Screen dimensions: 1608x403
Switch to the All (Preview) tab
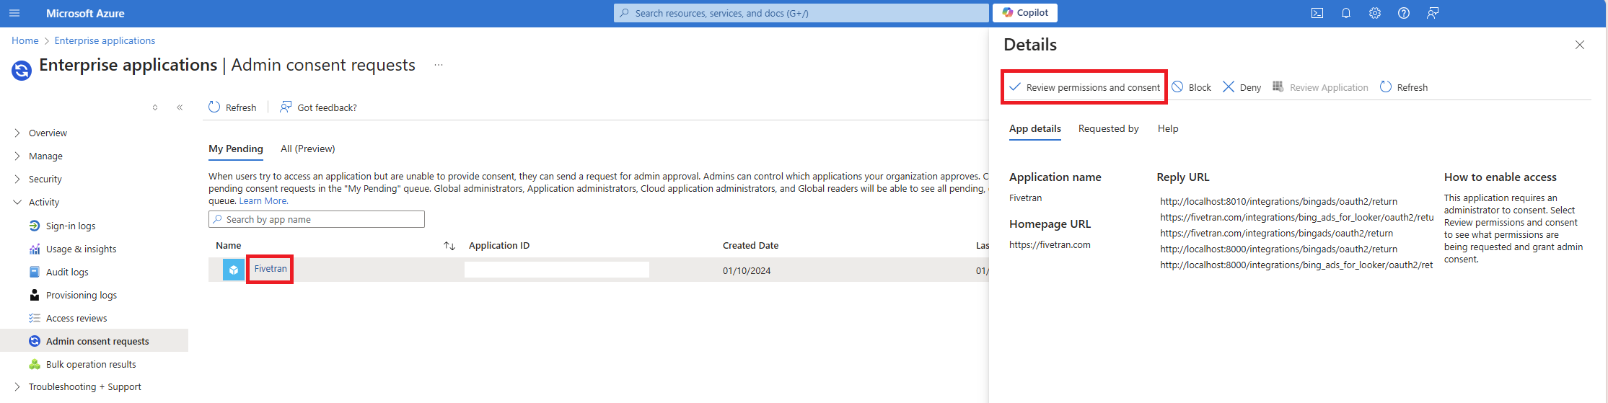[307, 149]
